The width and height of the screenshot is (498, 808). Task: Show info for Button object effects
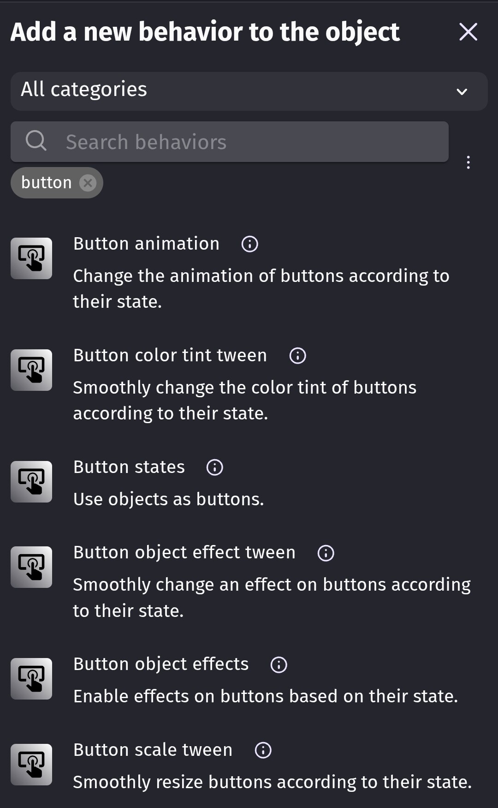[x=279, y=664]
